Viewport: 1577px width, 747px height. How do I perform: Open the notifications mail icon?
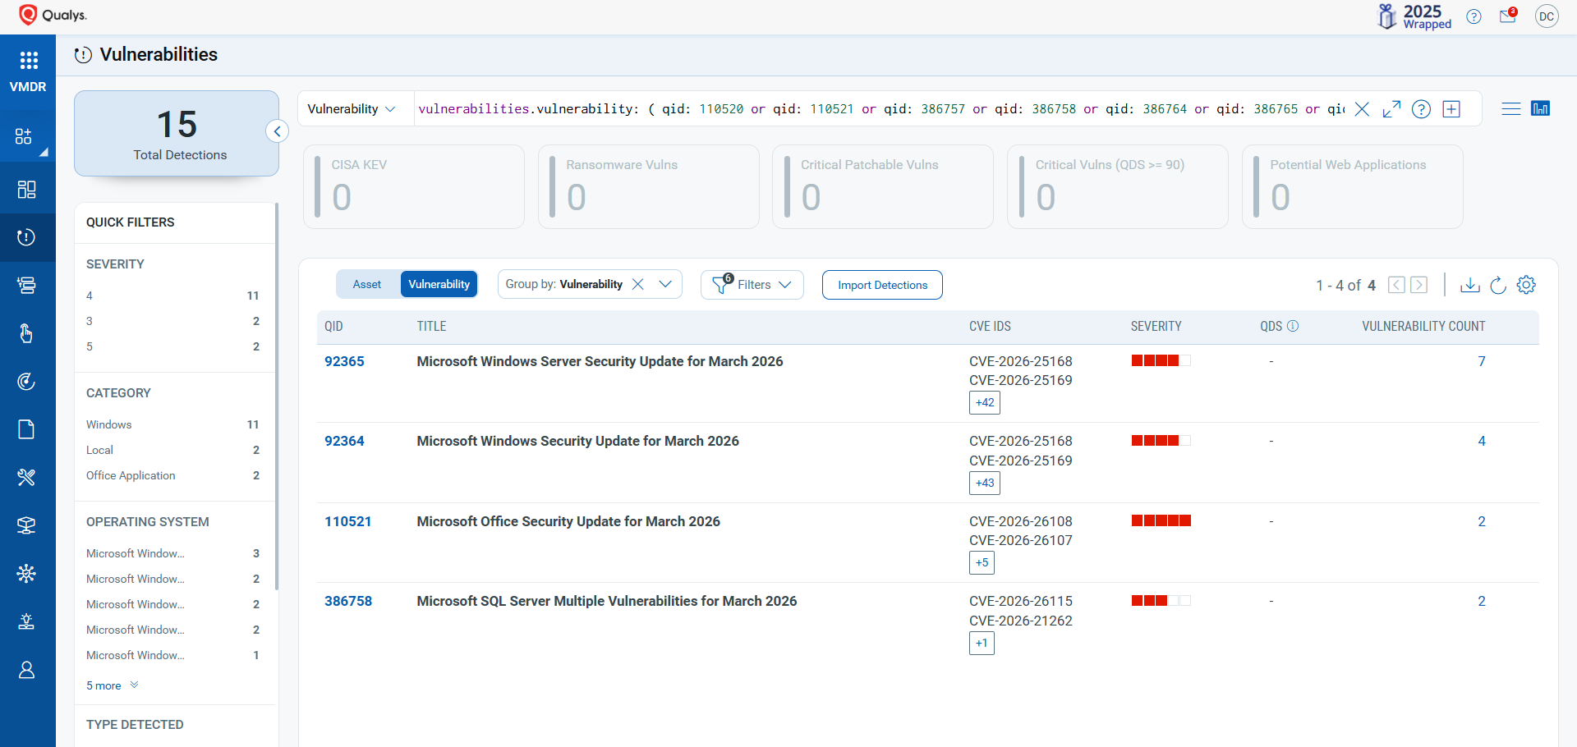(1507, 16)
